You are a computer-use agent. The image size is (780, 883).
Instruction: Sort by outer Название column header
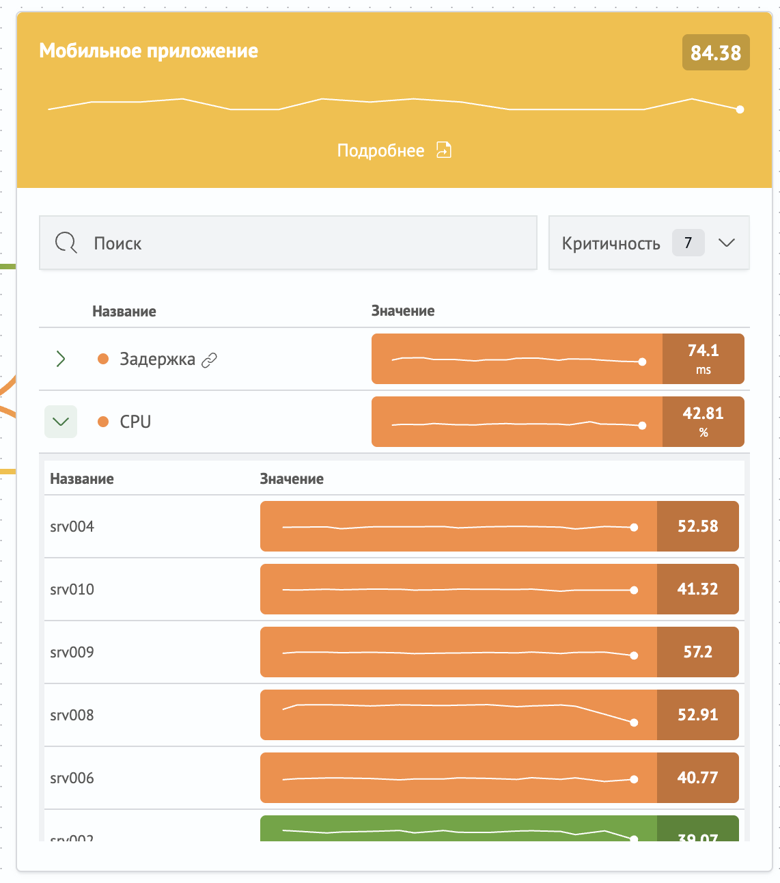pyautogui.click(x=124, y=311)
